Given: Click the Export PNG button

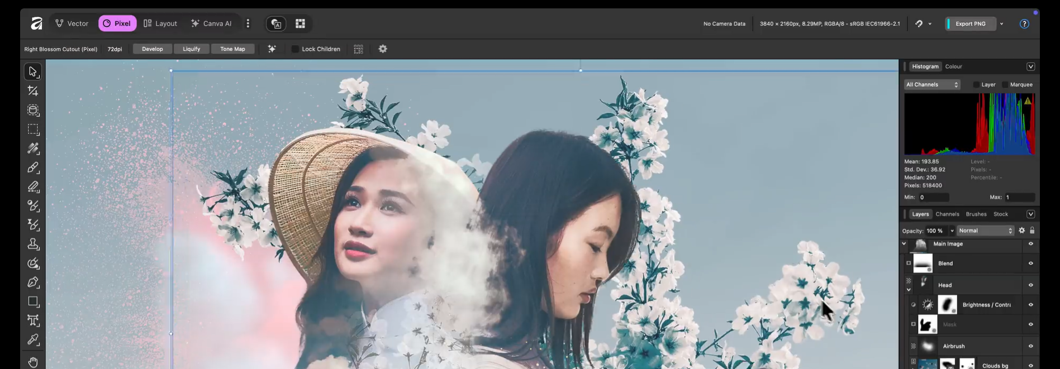Looking at the screenshot, I should point(970,24).
